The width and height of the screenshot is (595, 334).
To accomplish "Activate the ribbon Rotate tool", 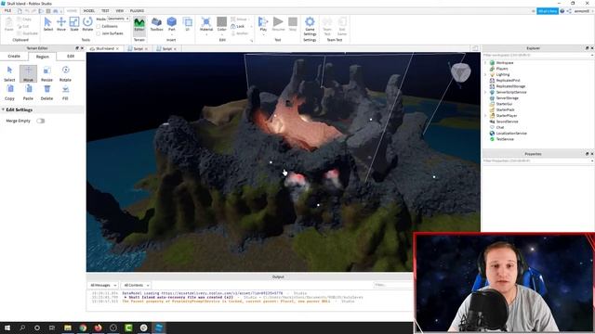I will pyautogui.click(x=87, y=24).
